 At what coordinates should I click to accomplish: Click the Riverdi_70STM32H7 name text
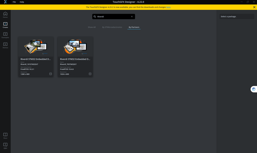pyautogui.click(x=68, y=64)
